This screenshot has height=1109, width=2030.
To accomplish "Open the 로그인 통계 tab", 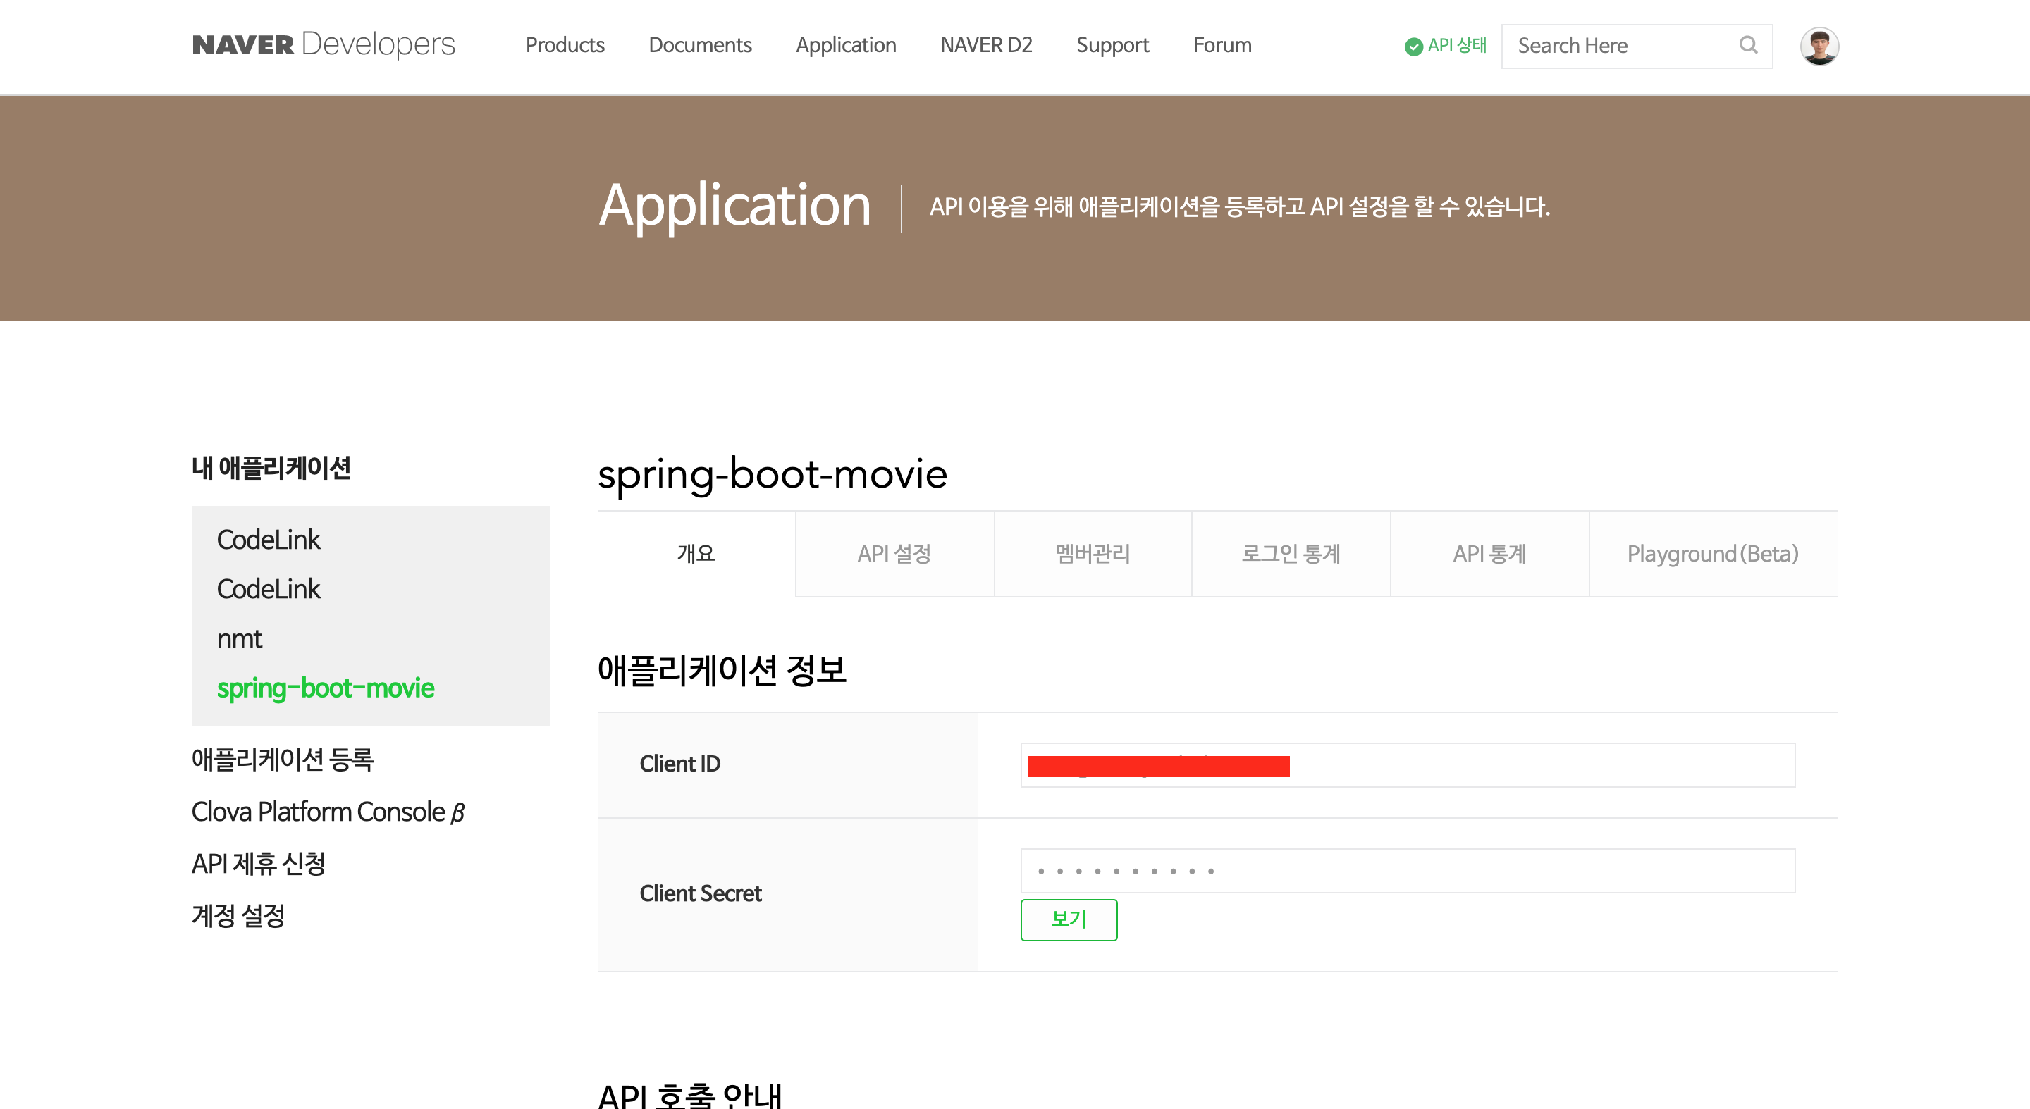I will [x=1290, y=554].
